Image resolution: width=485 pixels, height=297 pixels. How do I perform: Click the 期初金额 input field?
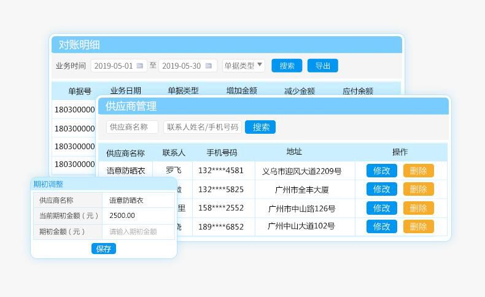(139, 232)
